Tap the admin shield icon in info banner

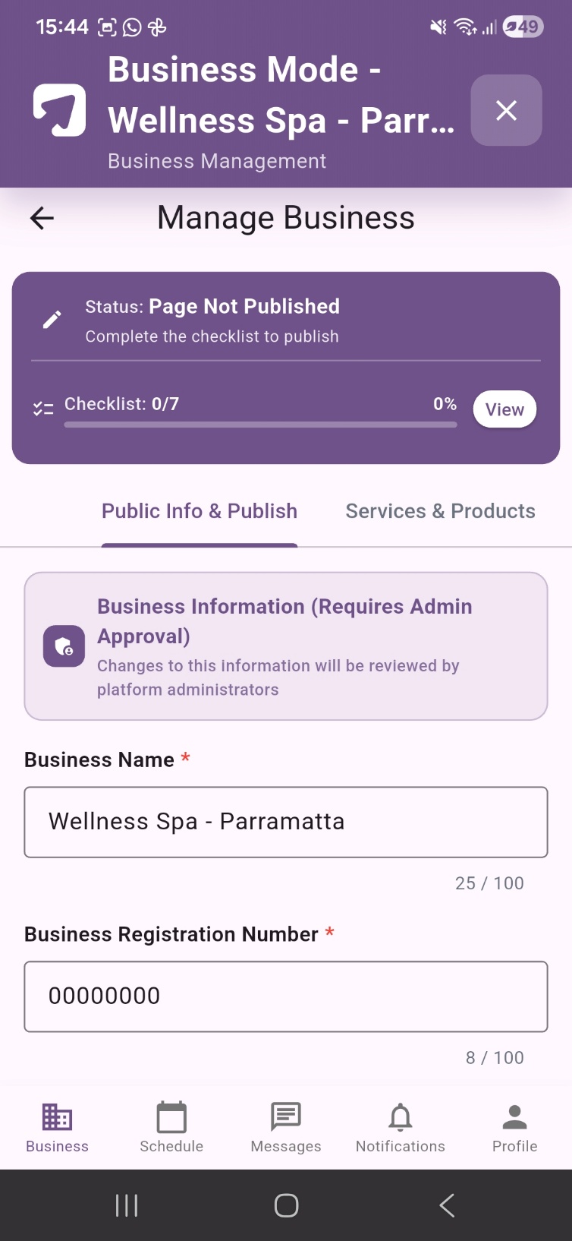[64, 646]
